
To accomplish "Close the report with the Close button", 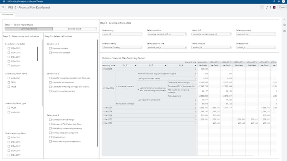I will [282, 8].
